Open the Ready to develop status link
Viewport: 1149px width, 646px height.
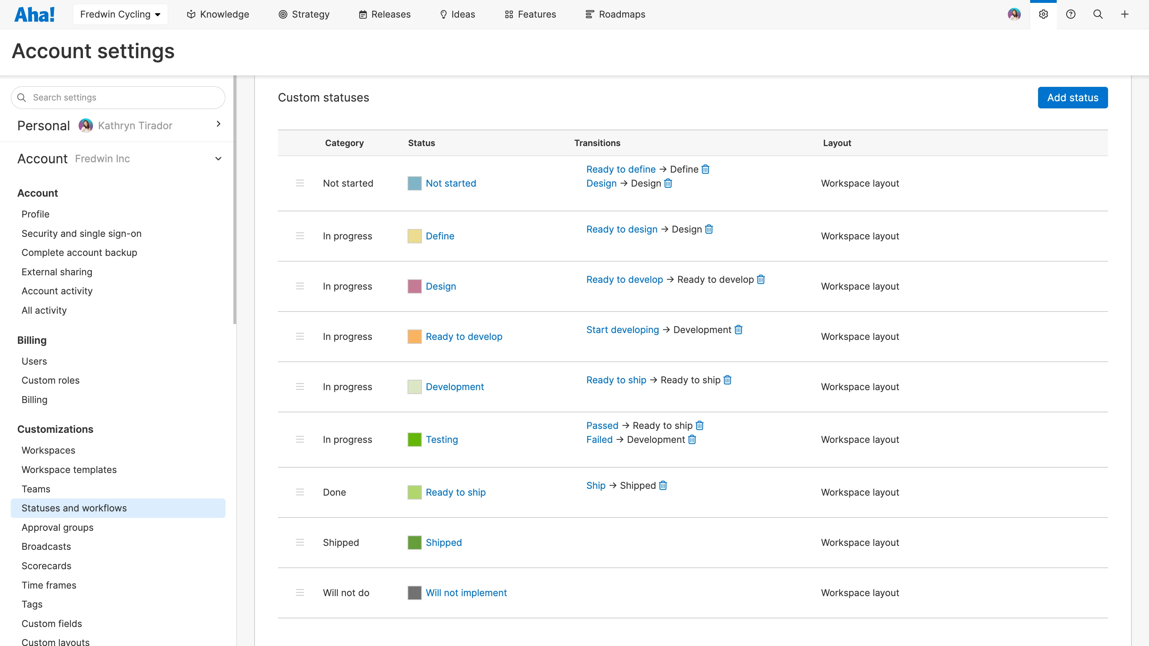click(464, 336)
